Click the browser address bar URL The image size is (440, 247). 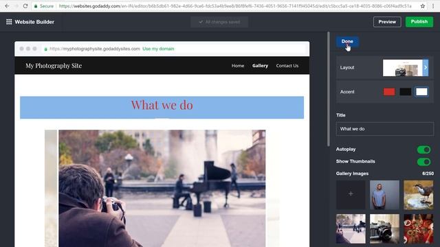[235, 6]
